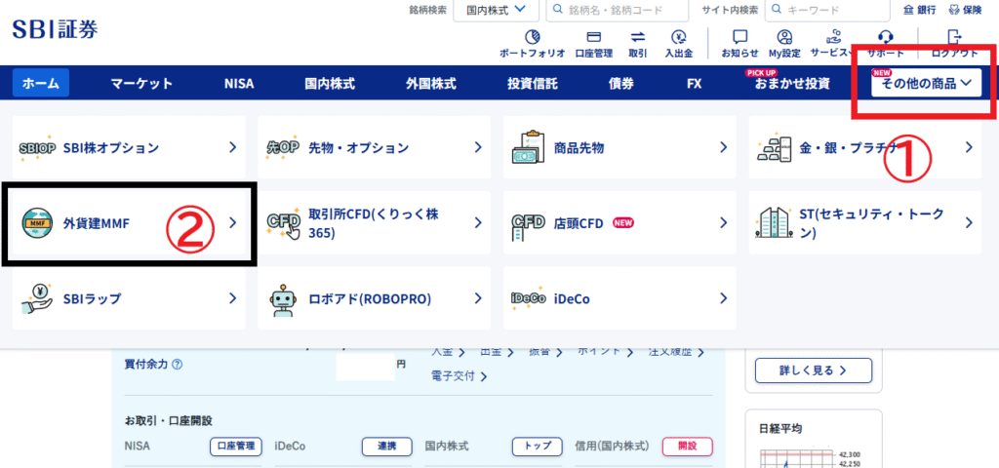This screenshot has width=999, height=468.
Task: Click chevron on 商品先物 row
Action: [x=724, y=148]
